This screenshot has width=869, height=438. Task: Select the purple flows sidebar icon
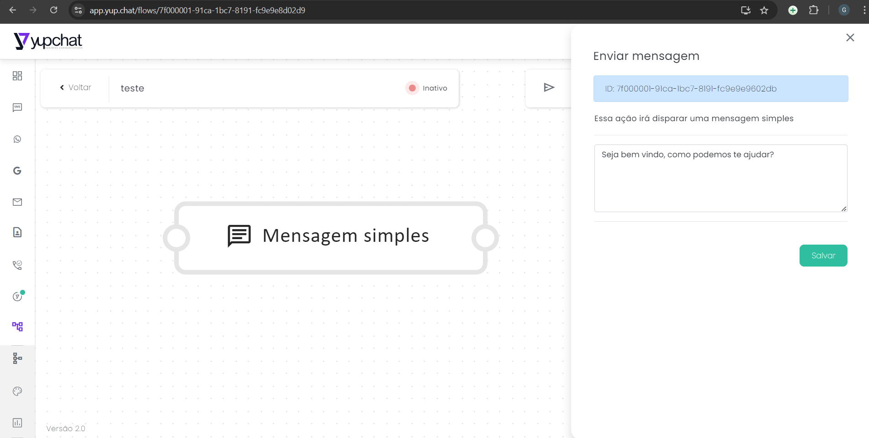(17, 326)
